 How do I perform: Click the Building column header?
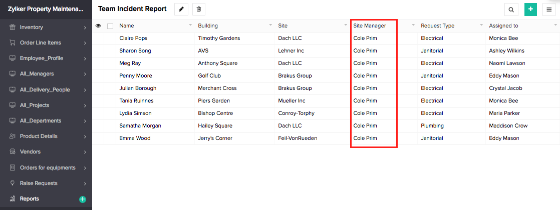208,26
